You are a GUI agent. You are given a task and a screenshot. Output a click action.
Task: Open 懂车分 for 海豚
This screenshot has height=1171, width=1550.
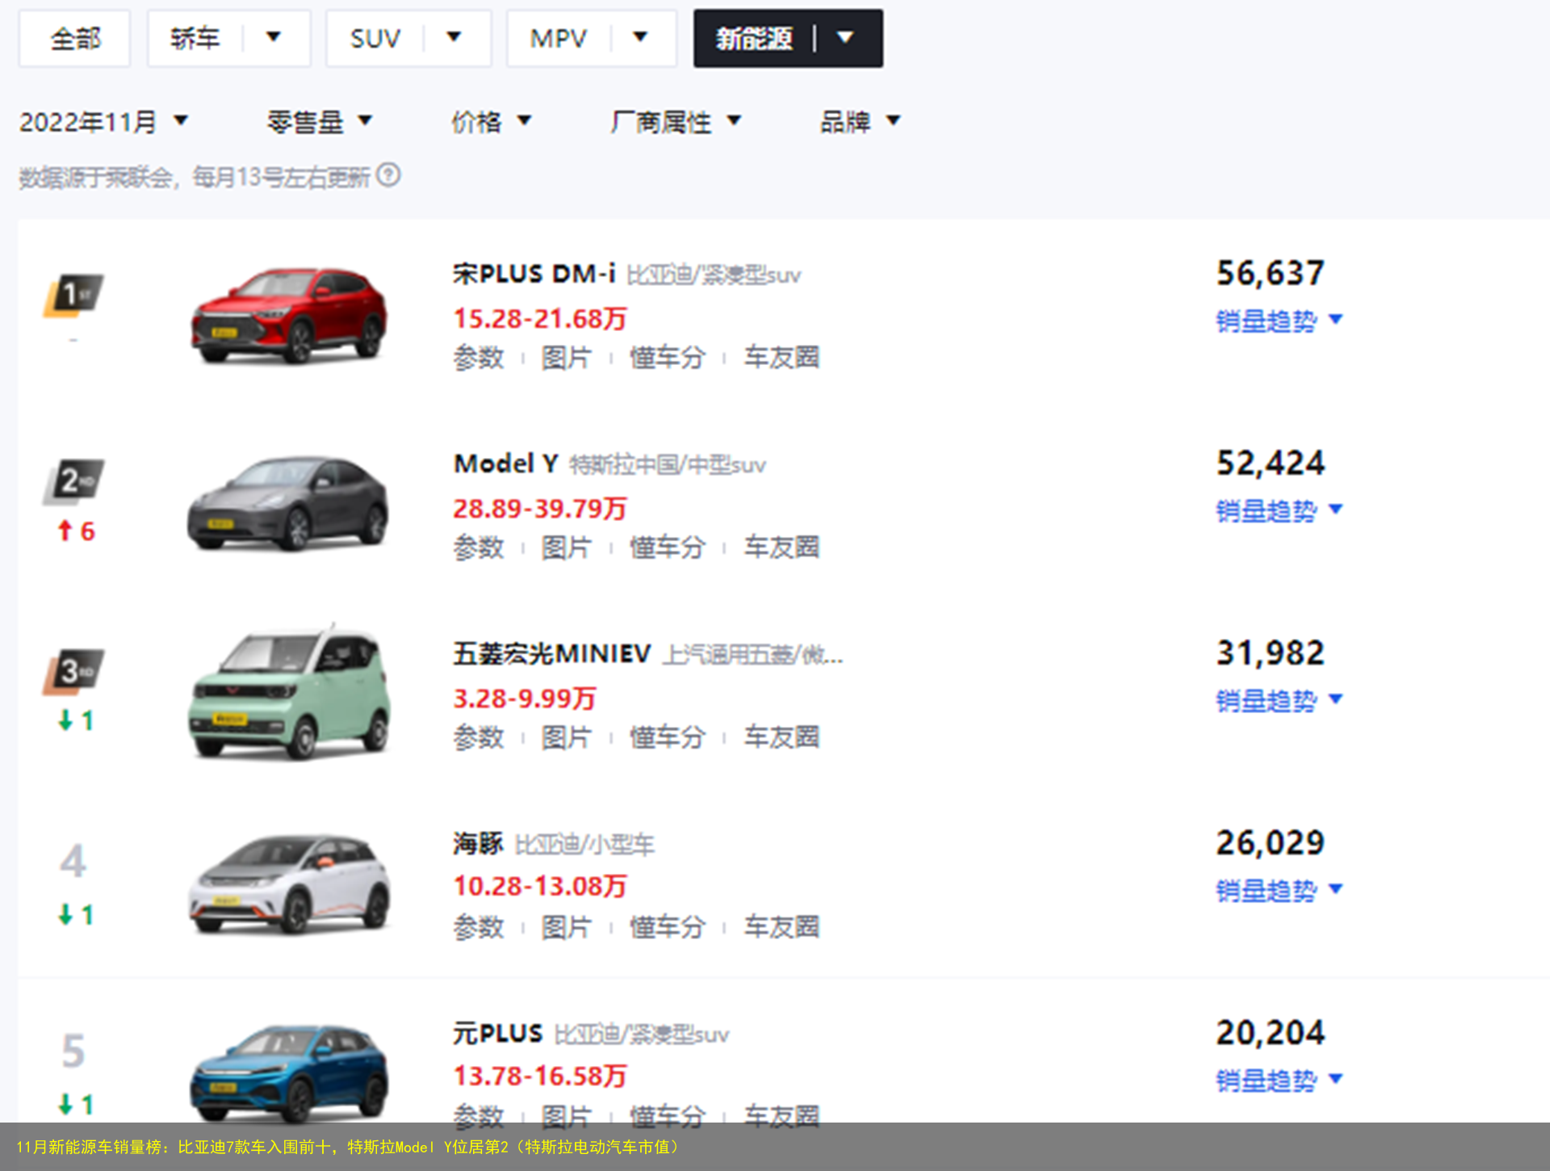[x=668, y=926]
